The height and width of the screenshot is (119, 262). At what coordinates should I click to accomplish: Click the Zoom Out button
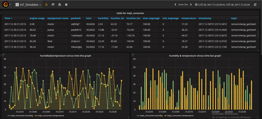183,5
